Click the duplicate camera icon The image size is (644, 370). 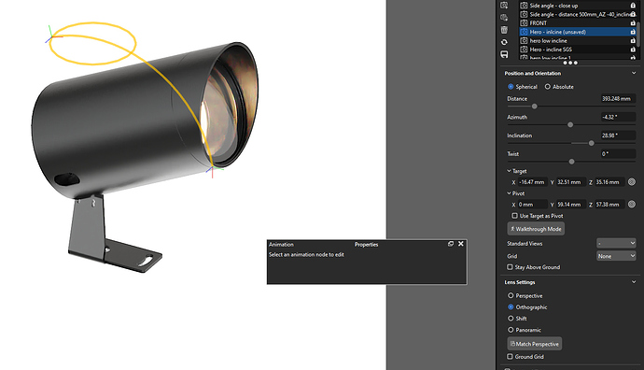point(504,18)
